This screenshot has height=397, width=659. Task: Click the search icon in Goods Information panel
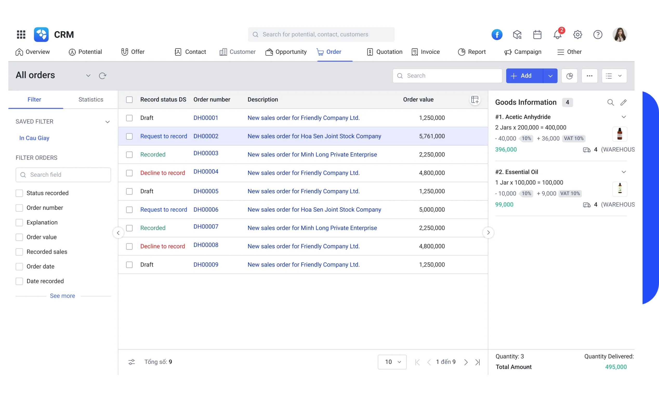[611, 102]
